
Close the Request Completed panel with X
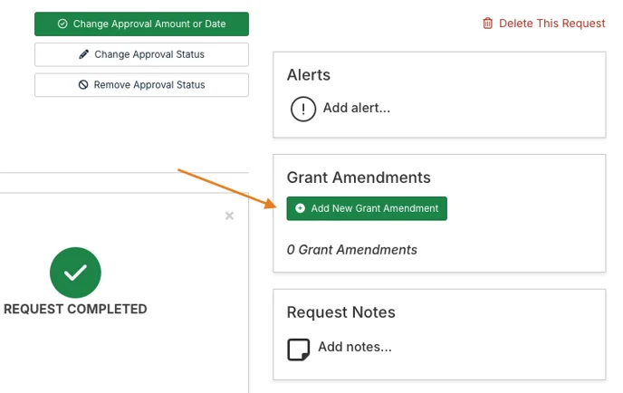(229, 216)
